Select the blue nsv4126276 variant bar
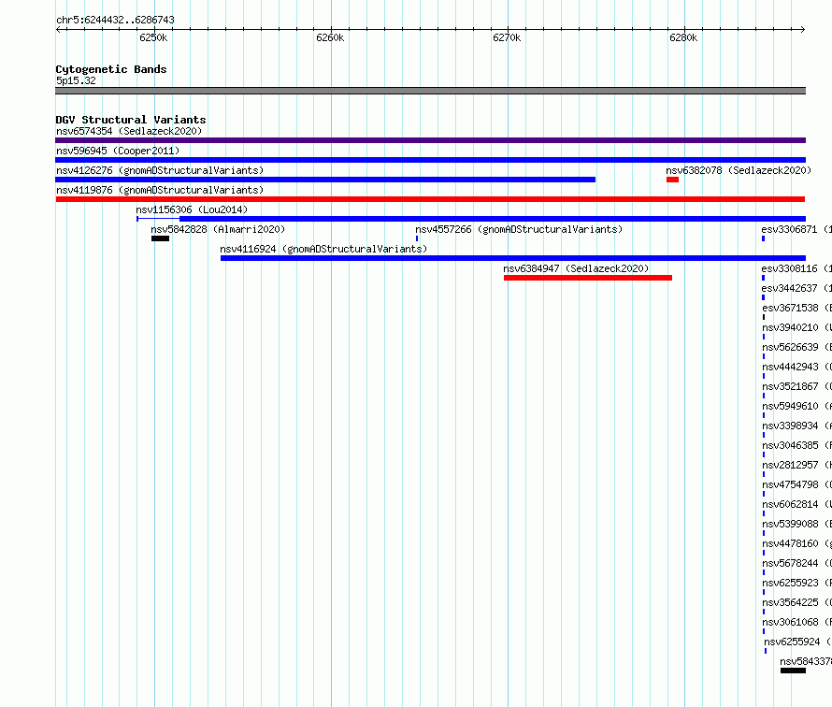This screenshot has height=707, width=832. pos(325,180)
